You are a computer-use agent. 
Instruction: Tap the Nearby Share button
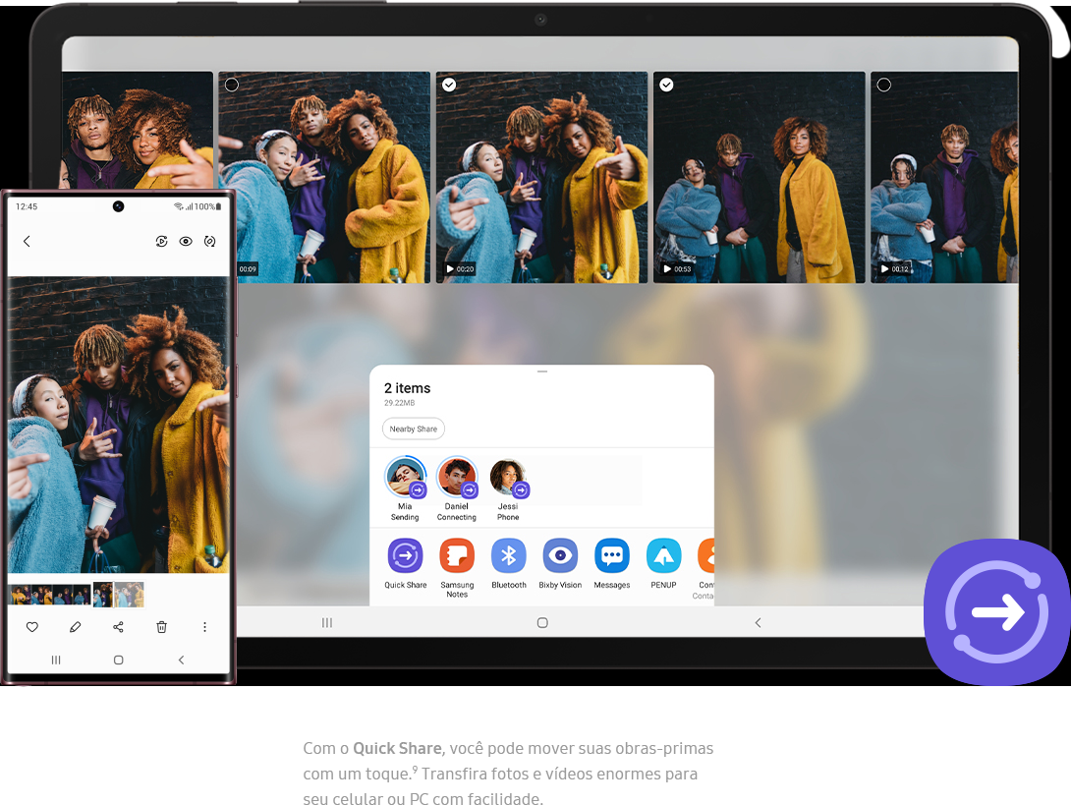(x=414, y=430)
